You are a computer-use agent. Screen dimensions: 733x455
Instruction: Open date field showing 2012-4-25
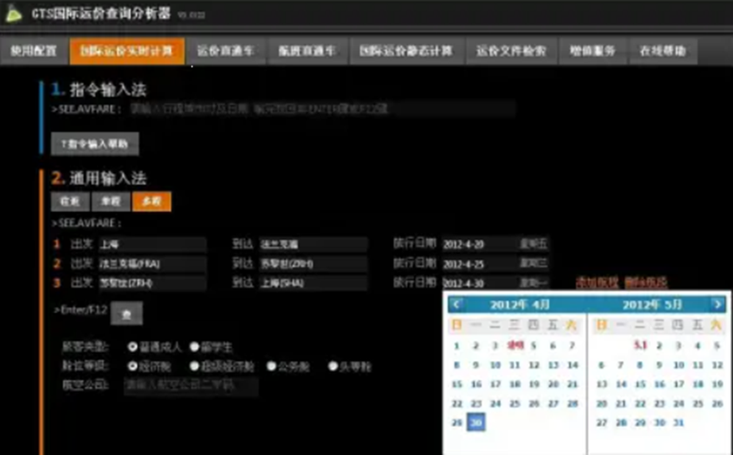(x=495, y=264)
